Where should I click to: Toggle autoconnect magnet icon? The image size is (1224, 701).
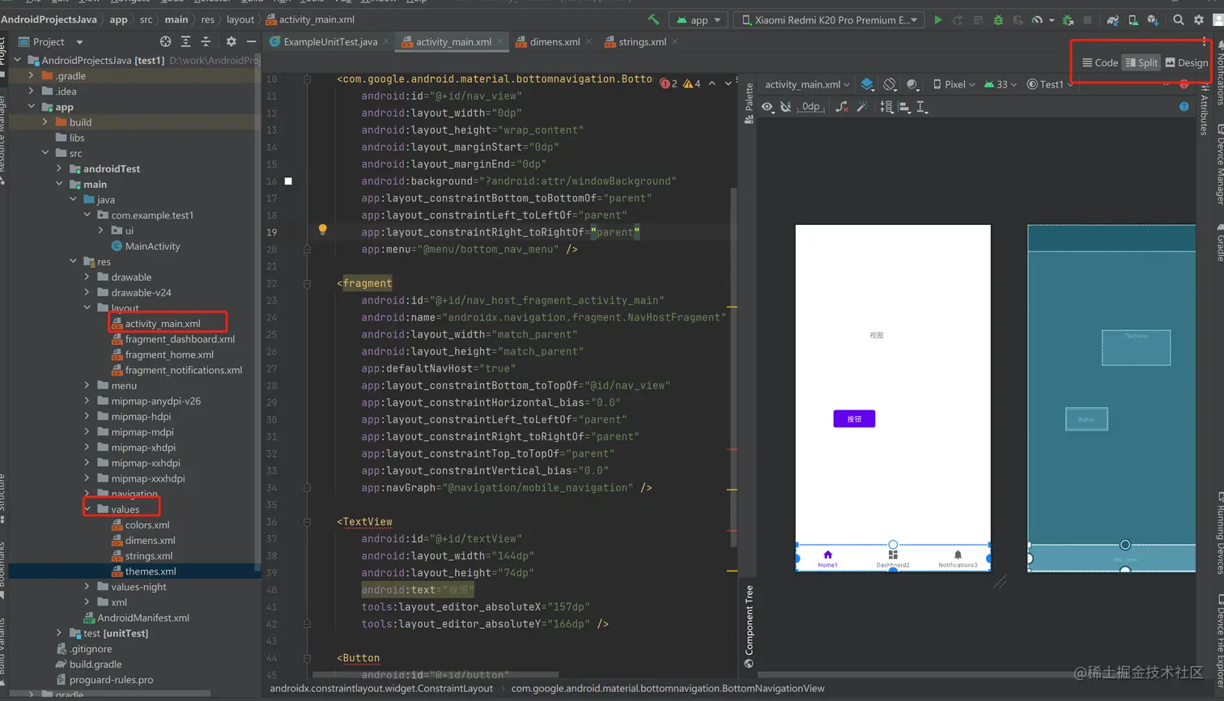tap(785, 107)
